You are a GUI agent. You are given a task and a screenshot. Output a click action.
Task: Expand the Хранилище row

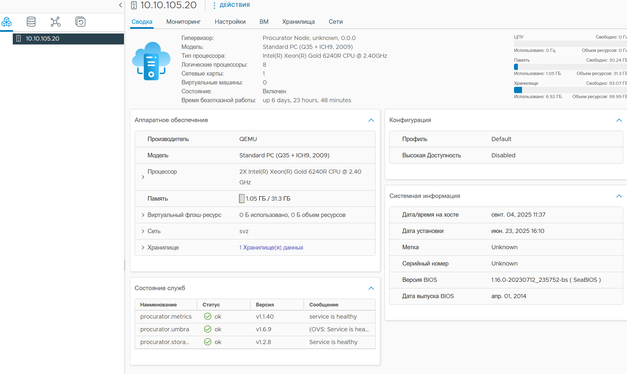tap(143, 247)
